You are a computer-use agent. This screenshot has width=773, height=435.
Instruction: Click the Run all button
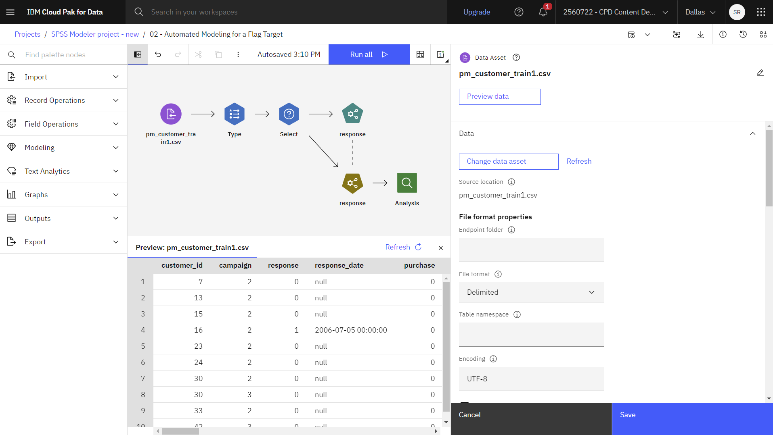click(x=369, y=54)
